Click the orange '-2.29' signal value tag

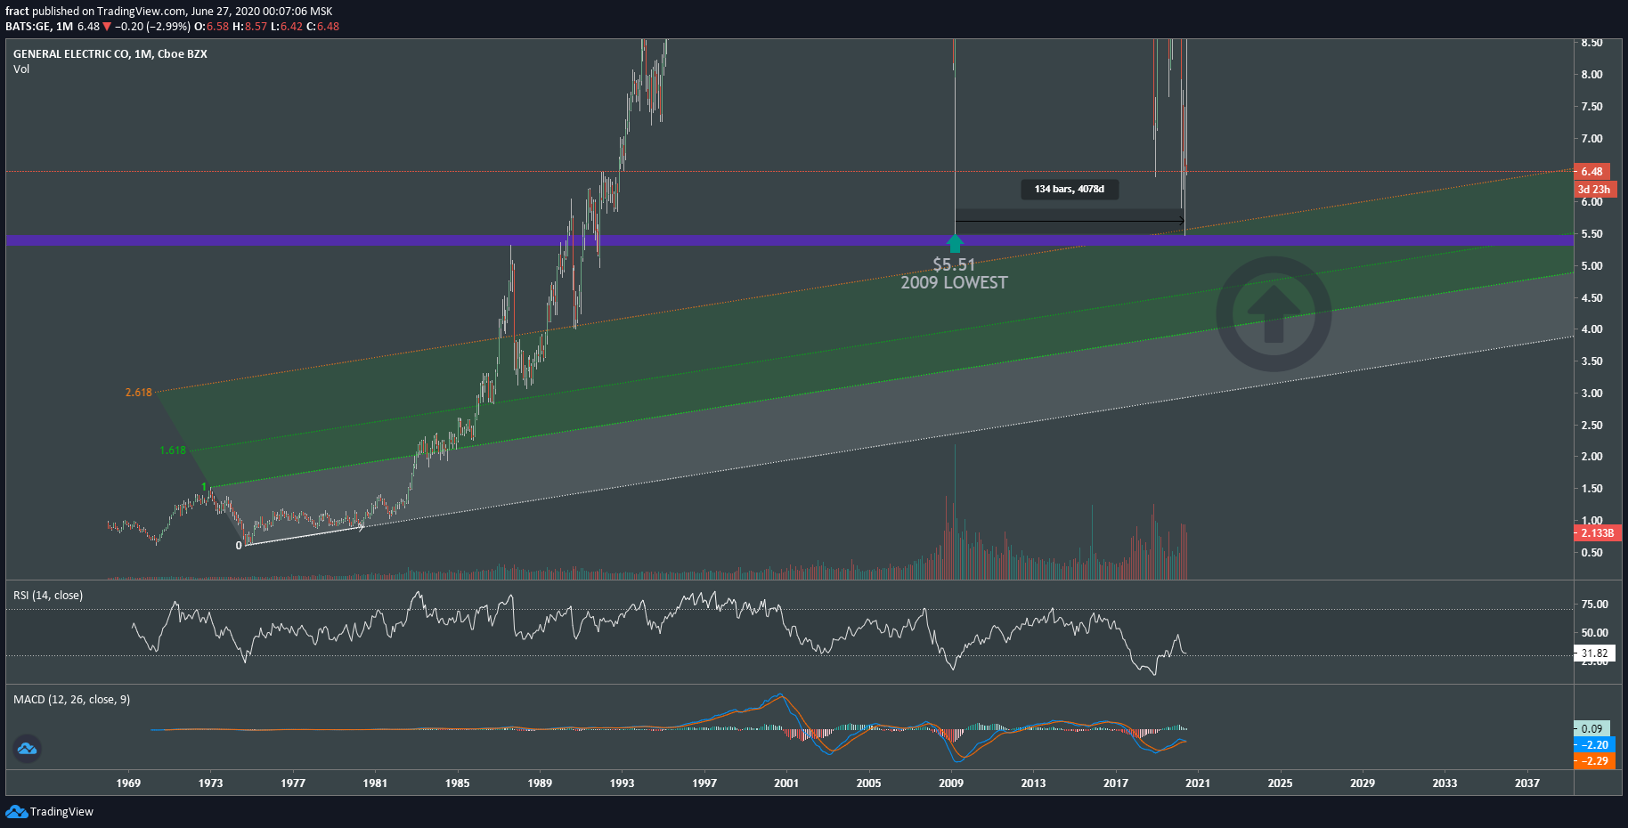(1594, 761)
